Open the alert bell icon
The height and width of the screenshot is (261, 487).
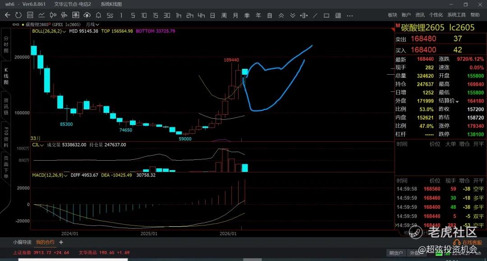click(98, 15)
